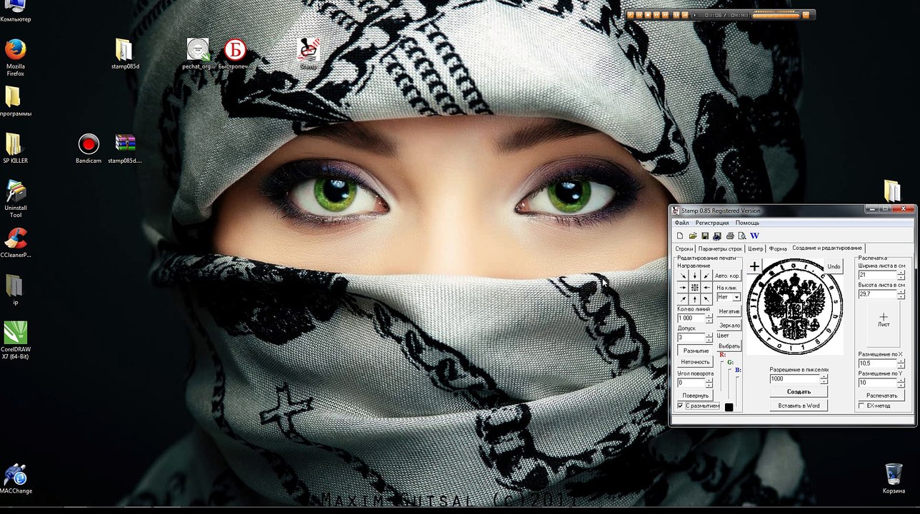The height and width of the screenshot is (514, 920).
Task: Click the up-left diagonal direction arrow
Action: [706, 298]
